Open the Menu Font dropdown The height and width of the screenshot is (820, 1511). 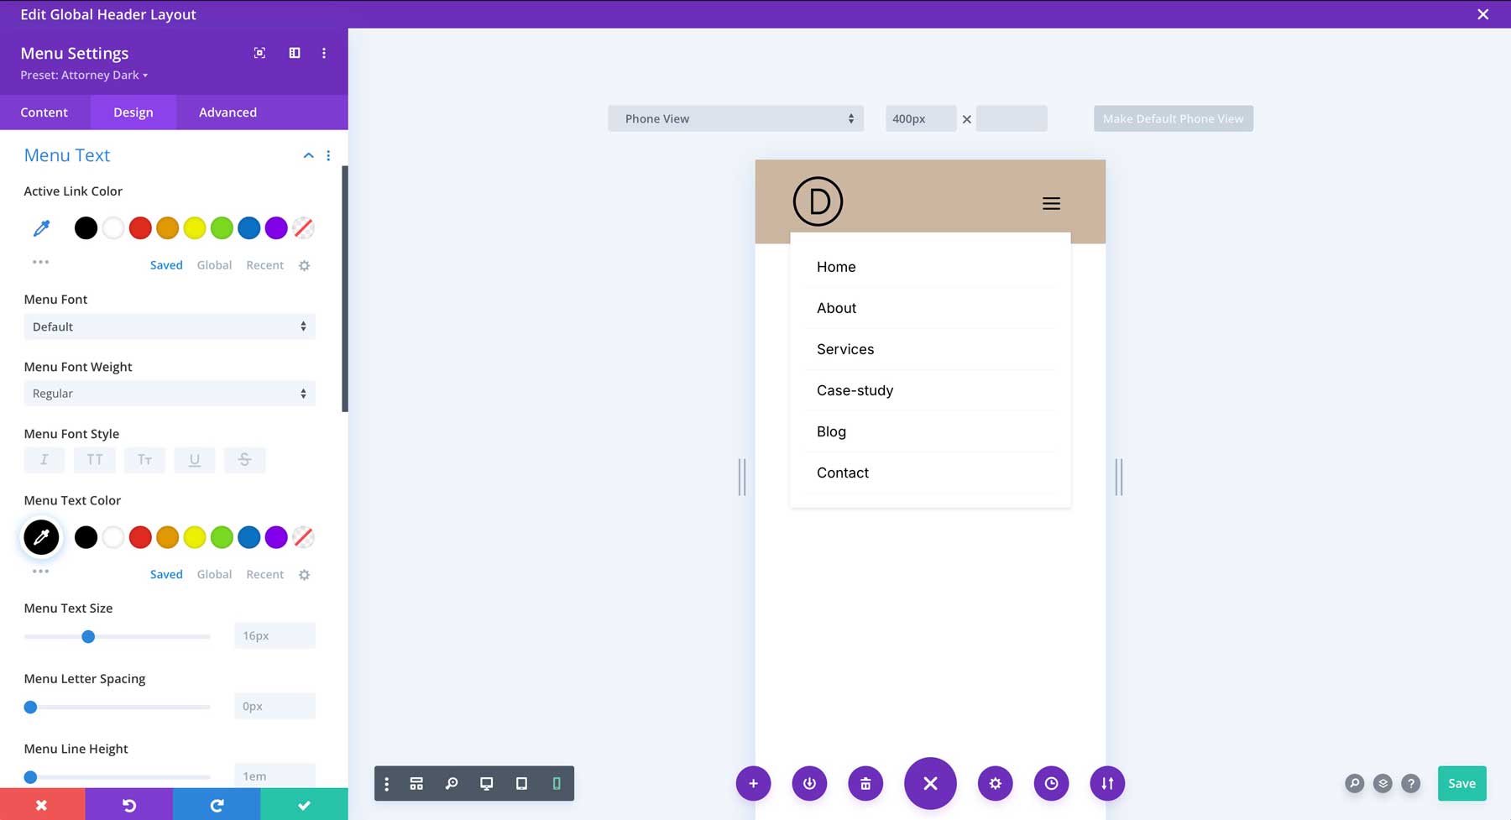(169, 326)
